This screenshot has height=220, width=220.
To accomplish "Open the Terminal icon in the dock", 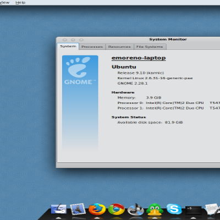I will pos(193,210).
